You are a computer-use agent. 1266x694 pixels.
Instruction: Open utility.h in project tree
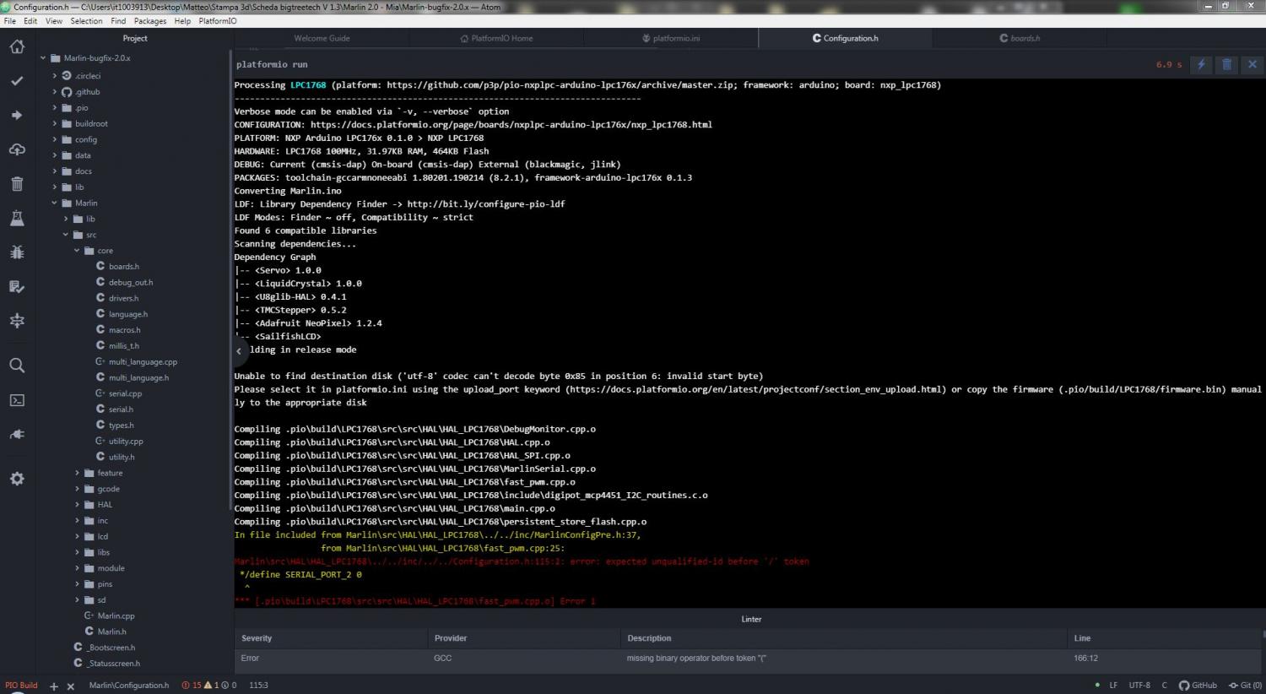tap(122, 457)
